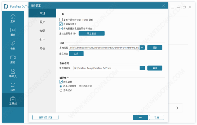Enable 當軟件運行時禁止 iTunes 啟動 checkbox
This screenshot has width=197, height=125.
(x=61, y=20)
